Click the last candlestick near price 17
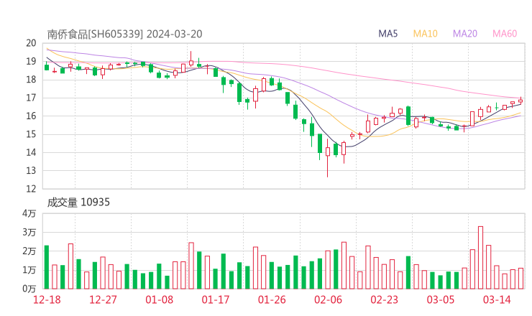 click(x=520, y=101)
